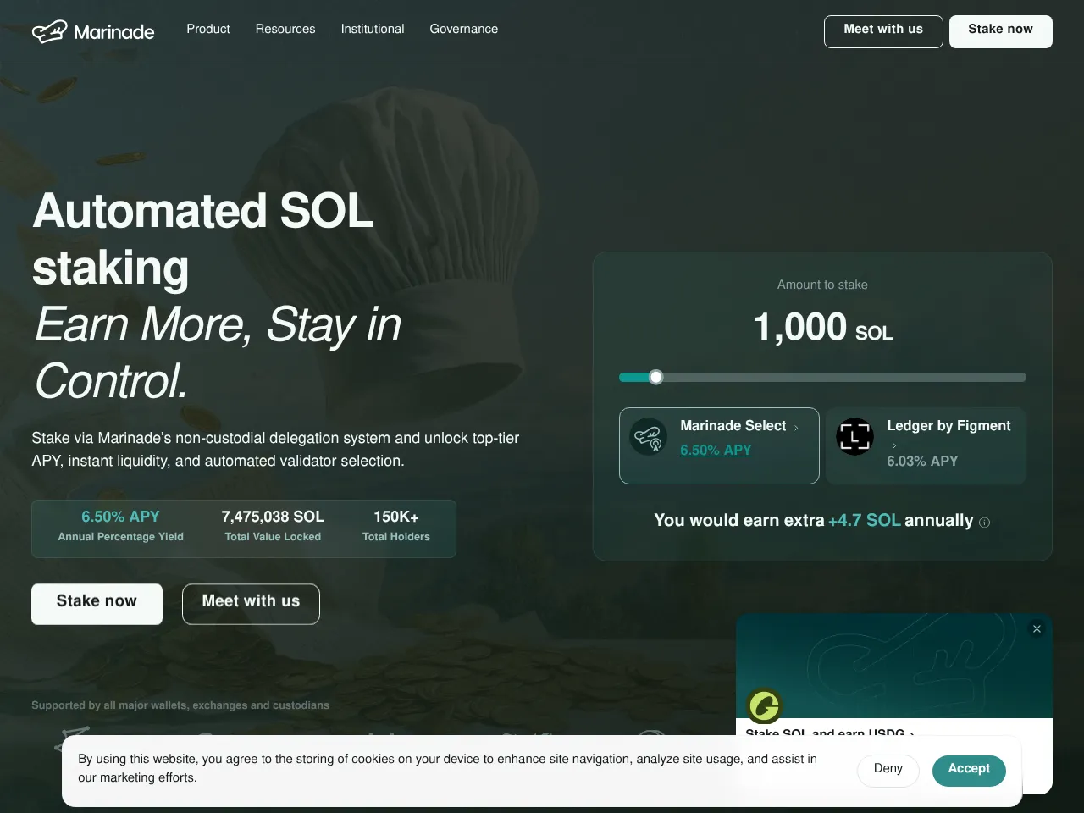This screenshot has width=1084, height=813.
Task: Accept the cookie consent
Action: point(969,770)
